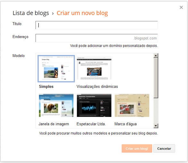Click the template list scroll up arrow
This screenshot has height=163, width=188.
[156, 56]
